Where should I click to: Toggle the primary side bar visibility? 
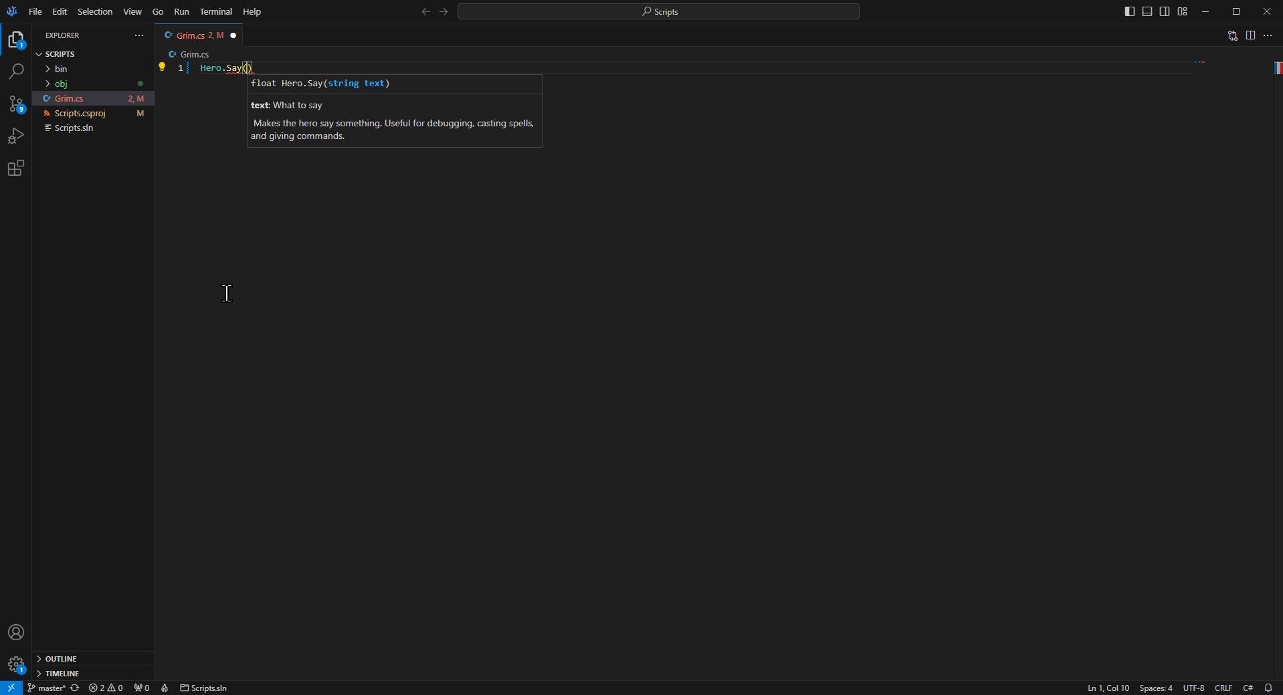[1130, 11]
